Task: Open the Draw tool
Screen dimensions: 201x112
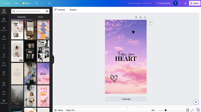Action: (x=4, y=55)
